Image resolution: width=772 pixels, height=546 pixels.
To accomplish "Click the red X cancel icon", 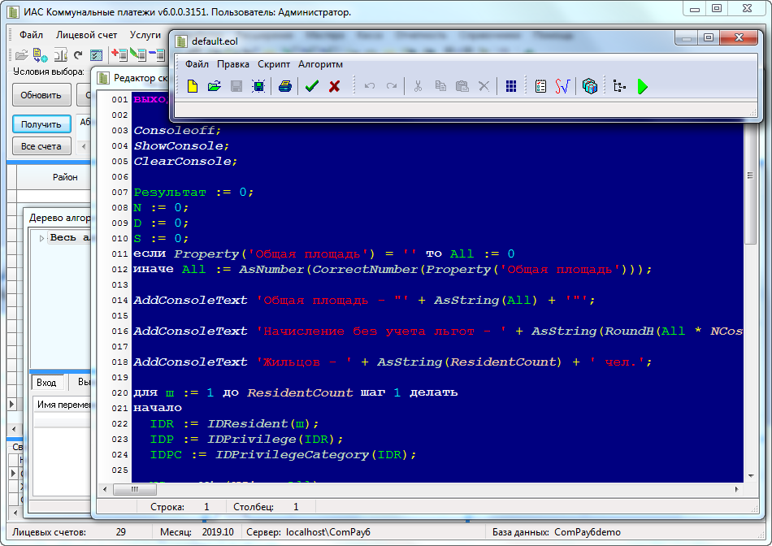I will (334, 86).
